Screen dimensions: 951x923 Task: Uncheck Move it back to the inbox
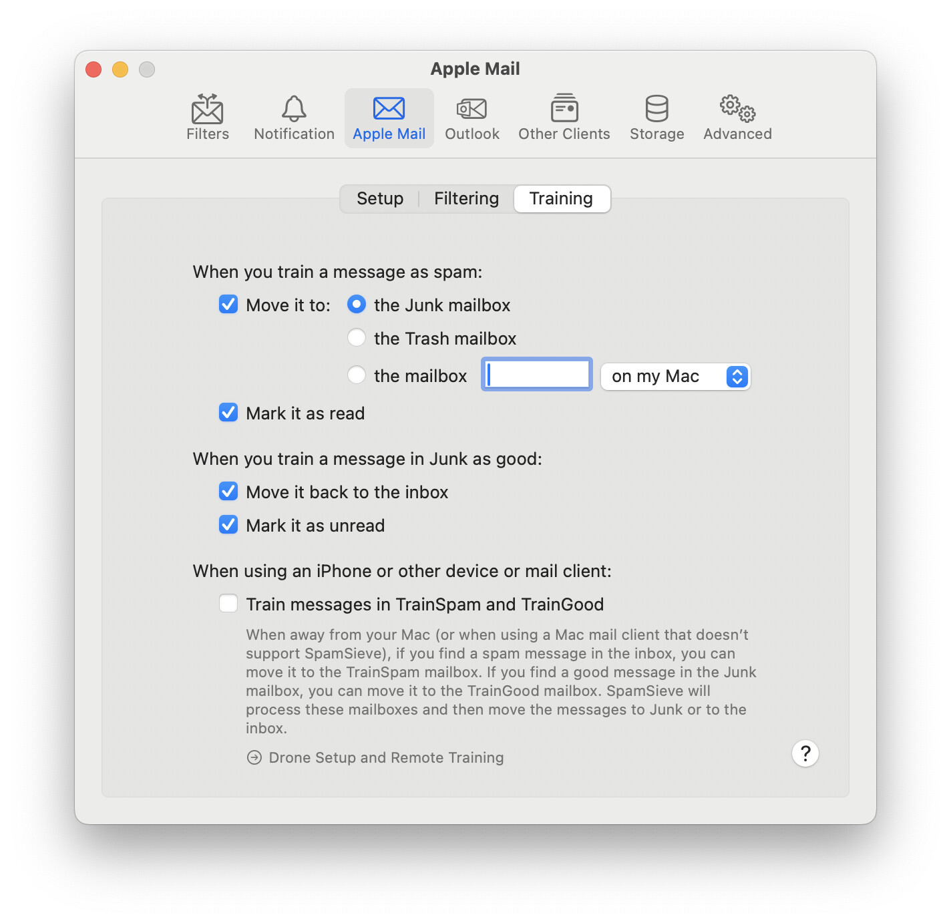(228, 492)
